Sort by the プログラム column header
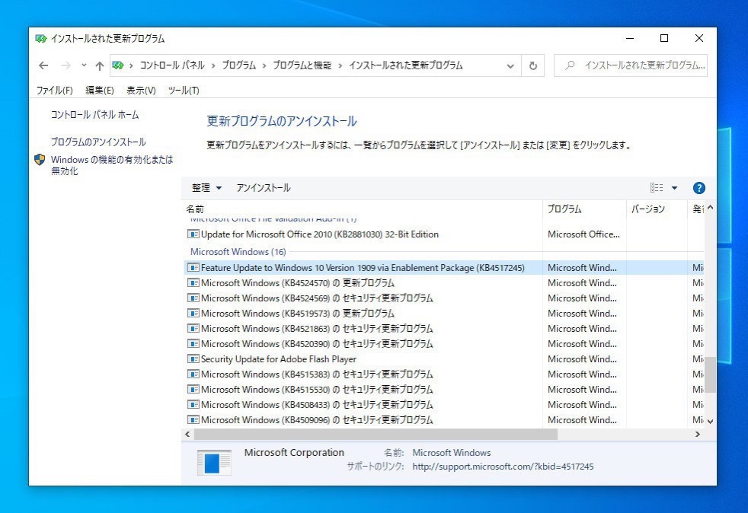Viewport: 748px width, 513px height. (584, 209)
